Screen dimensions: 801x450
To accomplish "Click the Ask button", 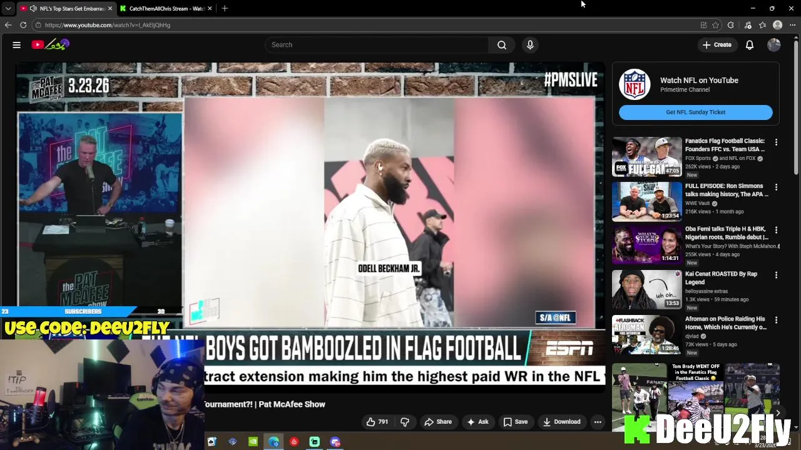I will pyautogui.click(x=477, y=422).
